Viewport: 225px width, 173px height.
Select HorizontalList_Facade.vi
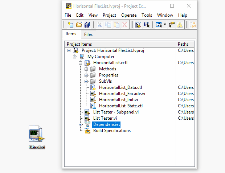pyautogui.click(x=122, y=94)
